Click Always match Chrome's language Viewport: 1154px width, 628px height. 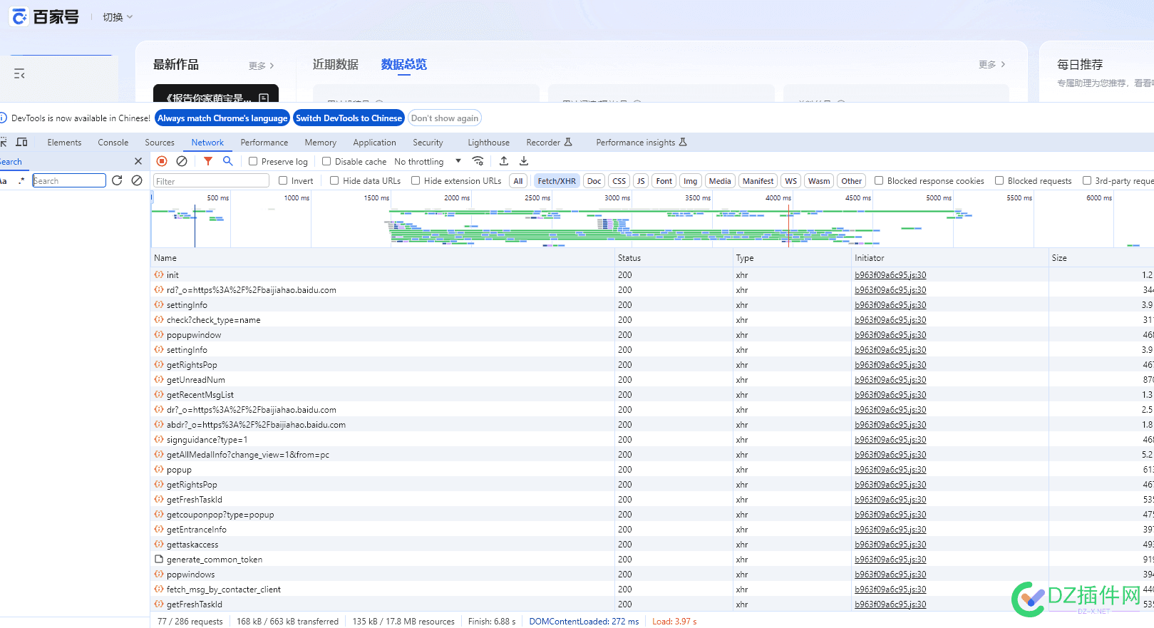coord(222,118)
